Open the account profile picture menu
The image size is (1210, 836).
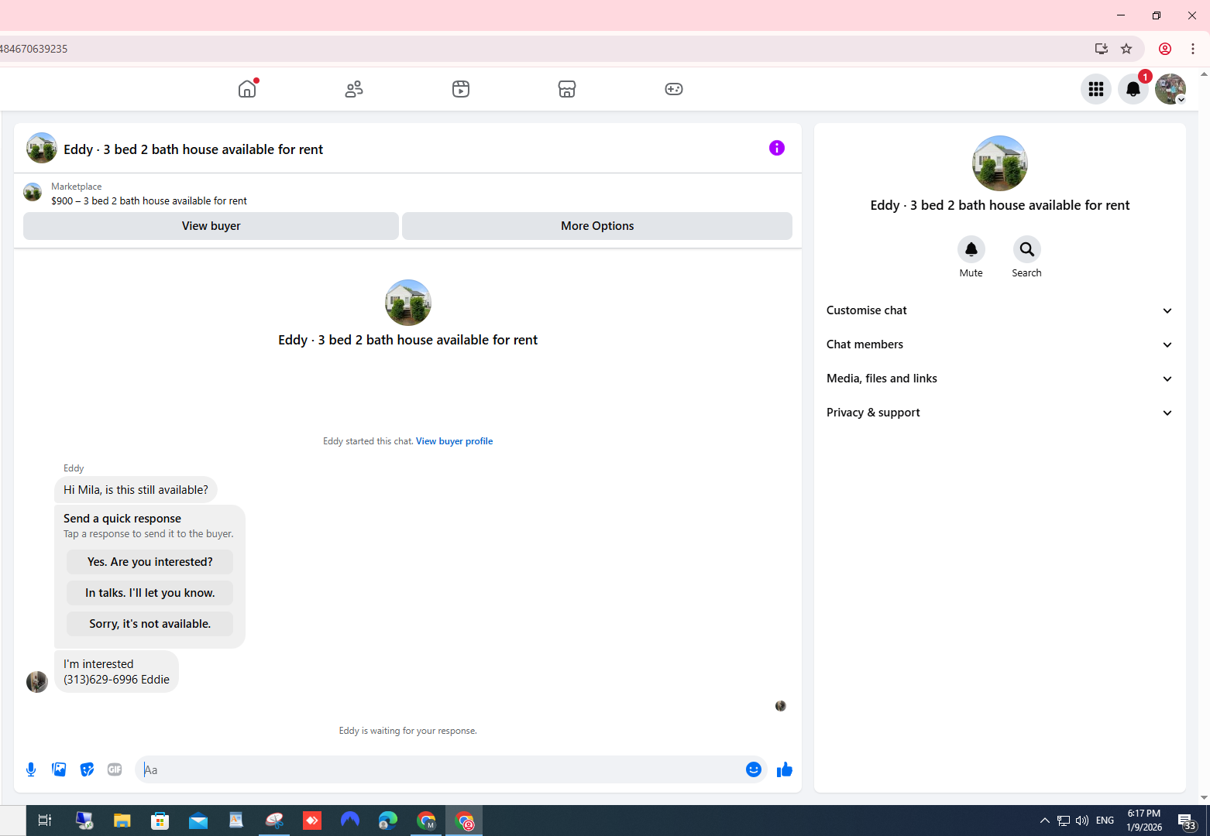pyautogui.click(x=1170, y=89)
